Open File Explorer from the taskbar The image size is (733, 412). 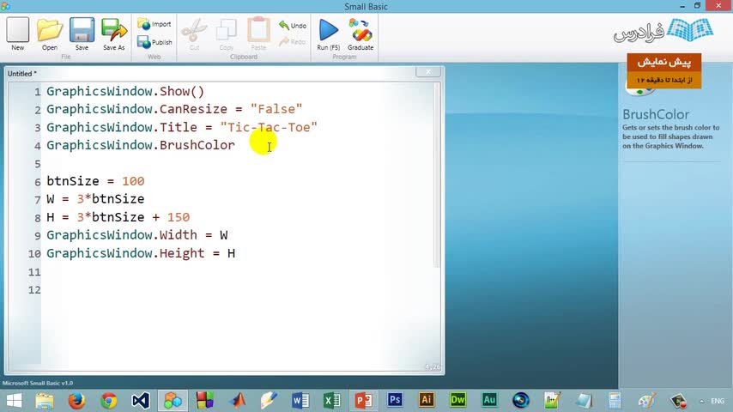pos(45,401)
